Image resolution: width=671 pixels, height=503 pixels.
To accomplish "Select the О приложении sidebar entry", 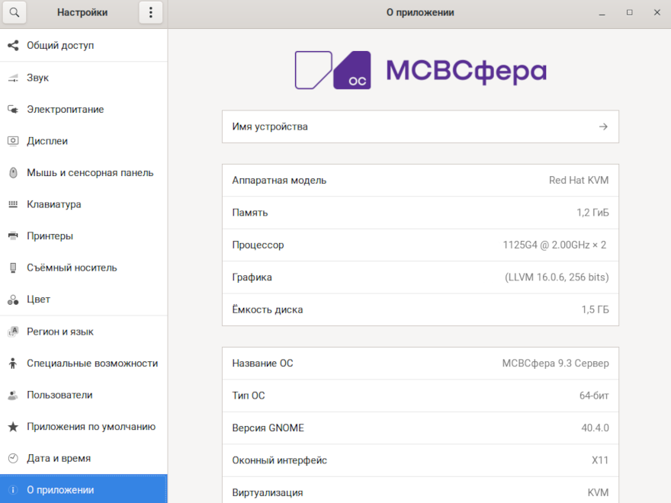I will click(60, 490).
